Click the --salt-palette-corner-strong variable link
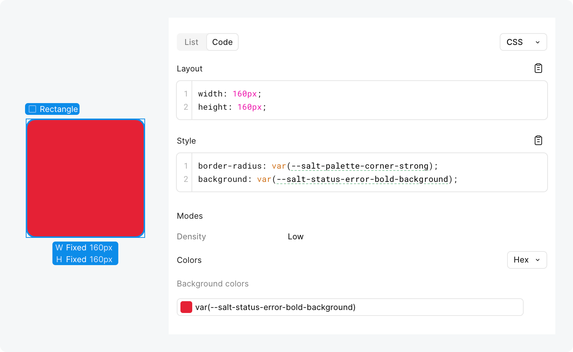This screenshot has height=352, width=573. (360, 166)
